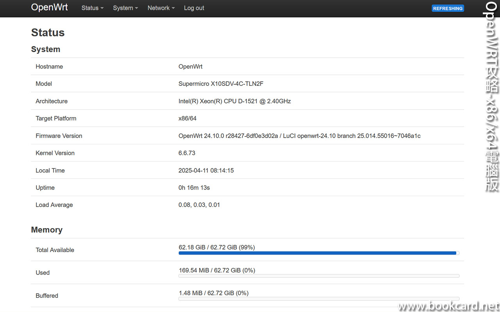The height and width of the screenshot is (312, 500).
Task: Open the Status dropdown menu
Action: [92, 8]
